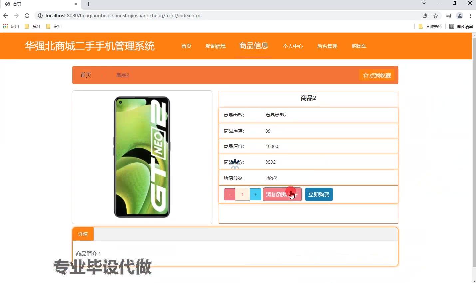Click the 商品2 product title text
The image size is (476, 283).
(308, 98)
